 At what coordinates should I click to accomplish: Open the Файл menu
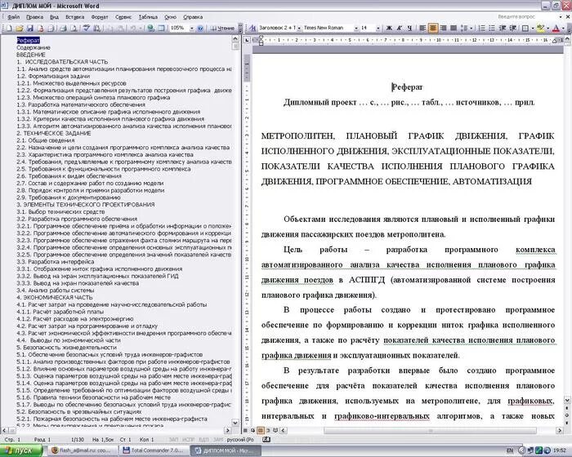pos(14,17)
